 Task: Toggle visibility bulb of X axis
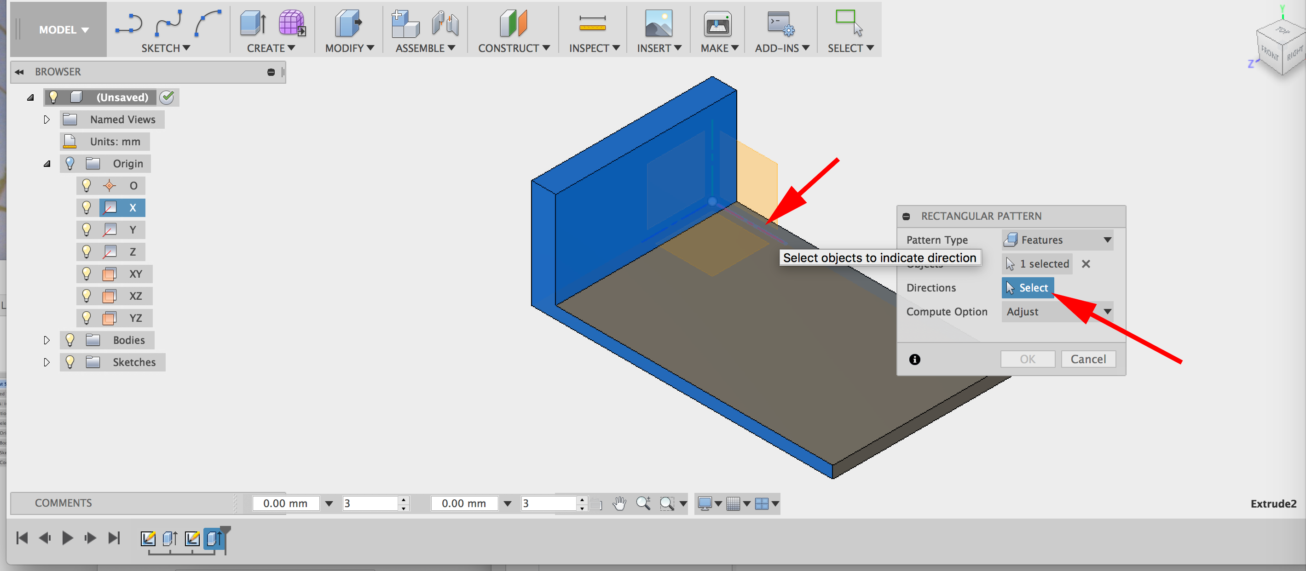87,208
